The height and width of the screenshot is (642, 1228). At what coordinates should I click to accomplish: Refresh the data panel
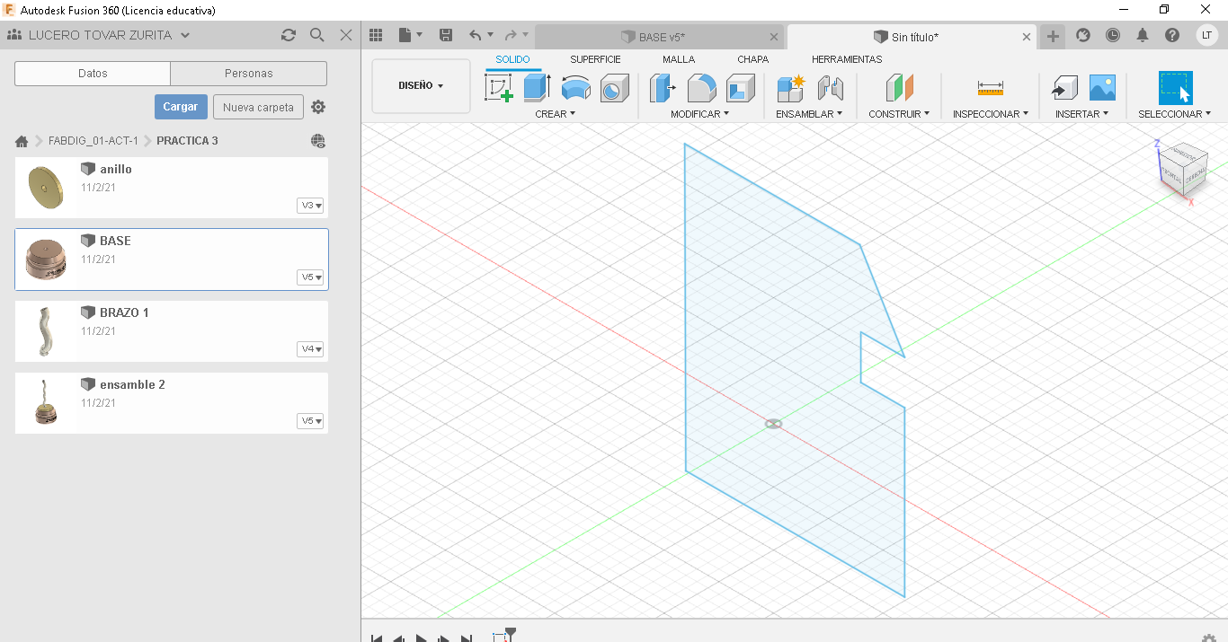pyautogui.click(x=288, y=35)
